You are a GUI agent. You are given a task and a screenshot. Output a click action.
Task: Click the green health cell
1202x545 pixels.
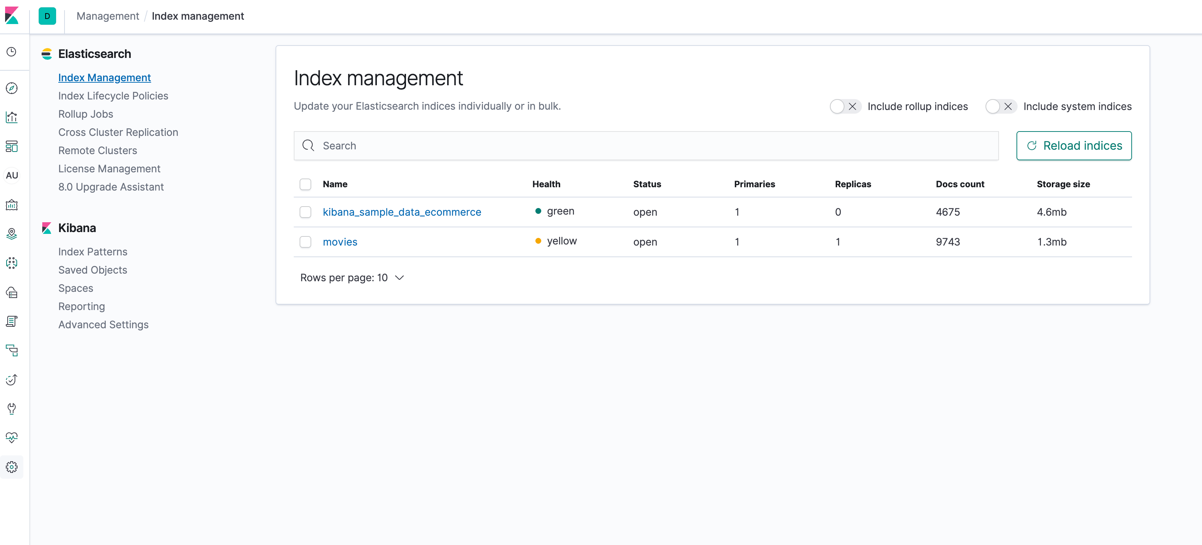click(555, 211)
